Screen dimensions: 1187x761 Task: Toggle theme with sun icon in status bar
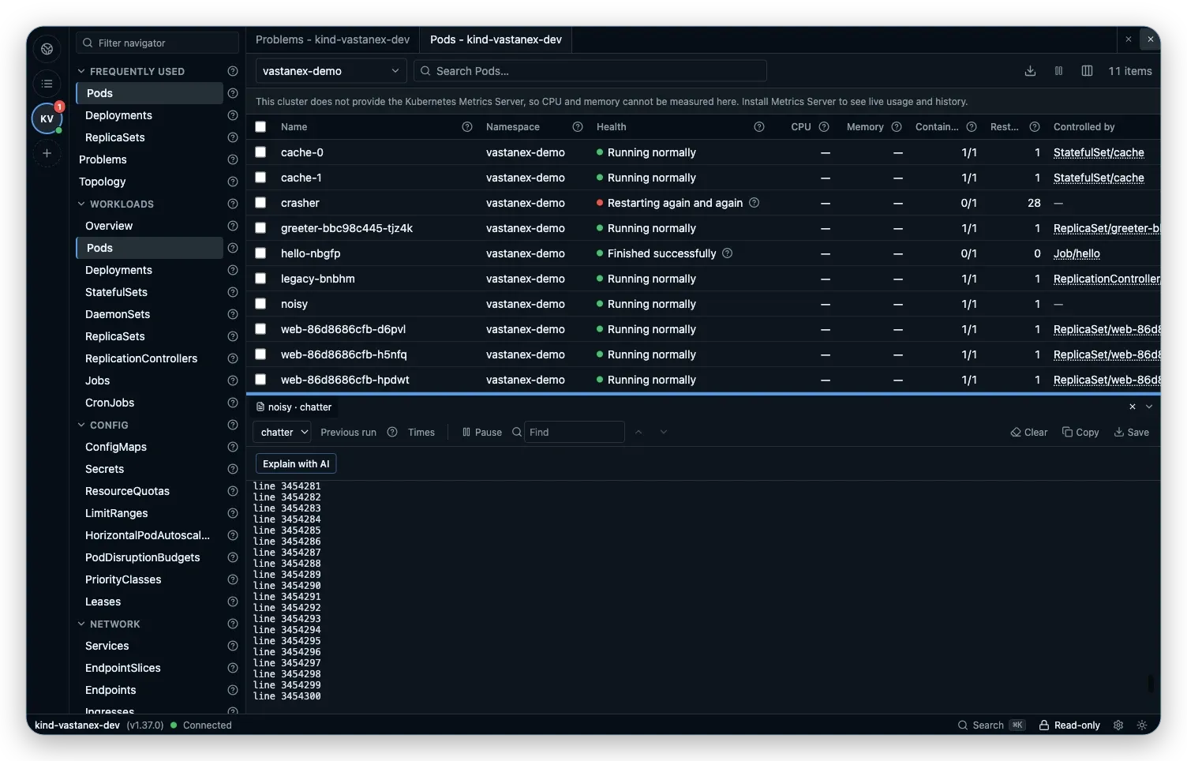(x=1142, y=725)
